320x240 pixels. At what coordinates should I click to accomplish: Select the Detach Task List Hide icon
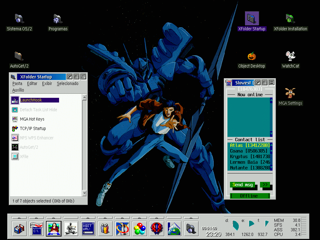pos(15,110)
